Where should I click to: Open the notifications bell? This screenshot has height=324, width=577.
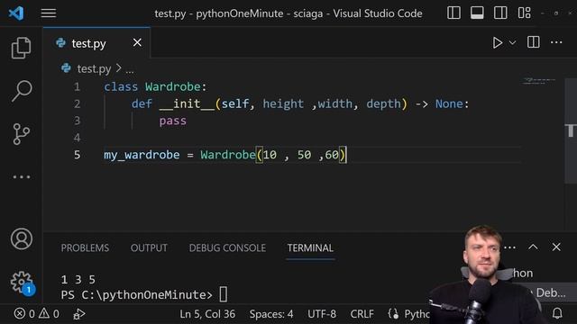click(x=557, y=313)
